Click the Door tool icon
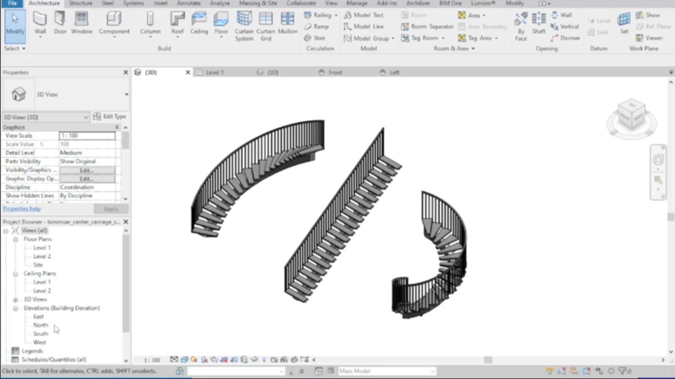The image size is (675, 379). pos(60,23)
